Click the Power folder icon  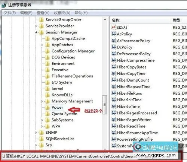pos(47,108)
